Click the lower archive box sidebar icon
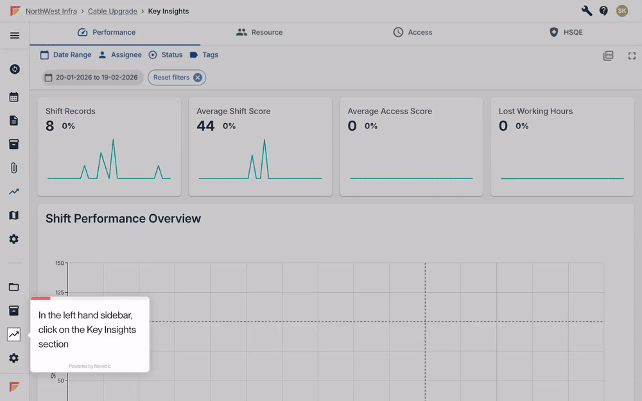Viewport: 642px width, 401px height. (14, 311)
